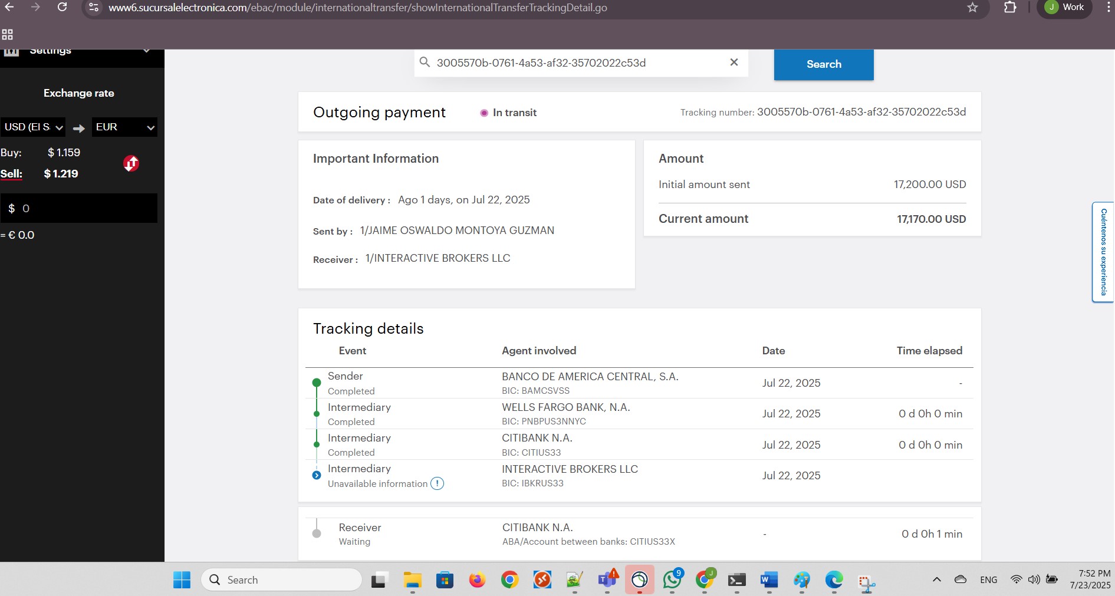Screen dimensions: 1115x596
Task: Open WhatsApp with nine notifications in taskbar
Action: 672,580
